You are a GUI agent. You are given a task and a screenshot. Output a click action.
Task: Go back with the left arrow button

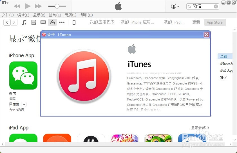click(7, 22)
